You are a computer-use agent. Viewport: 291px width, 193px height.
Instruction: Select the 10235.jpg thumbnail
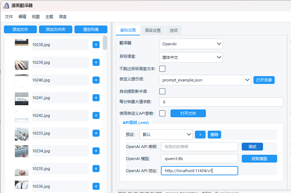pos(22,170)
